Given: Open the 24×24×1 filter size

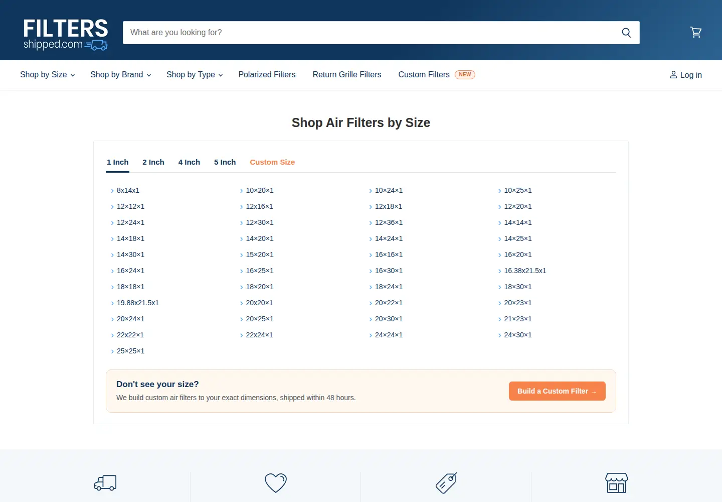Looking at the screenshot, I should [x=389, y=335].
